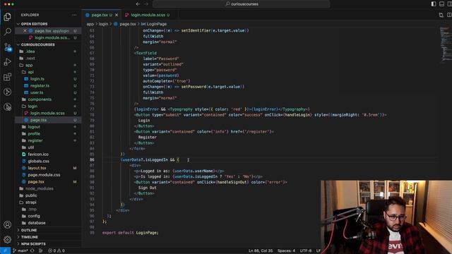Image resolution: width=452 pixels, height=254 pixels.
Task: Expand the register folder
Action: pyautogui.click(x=48, y=140)
